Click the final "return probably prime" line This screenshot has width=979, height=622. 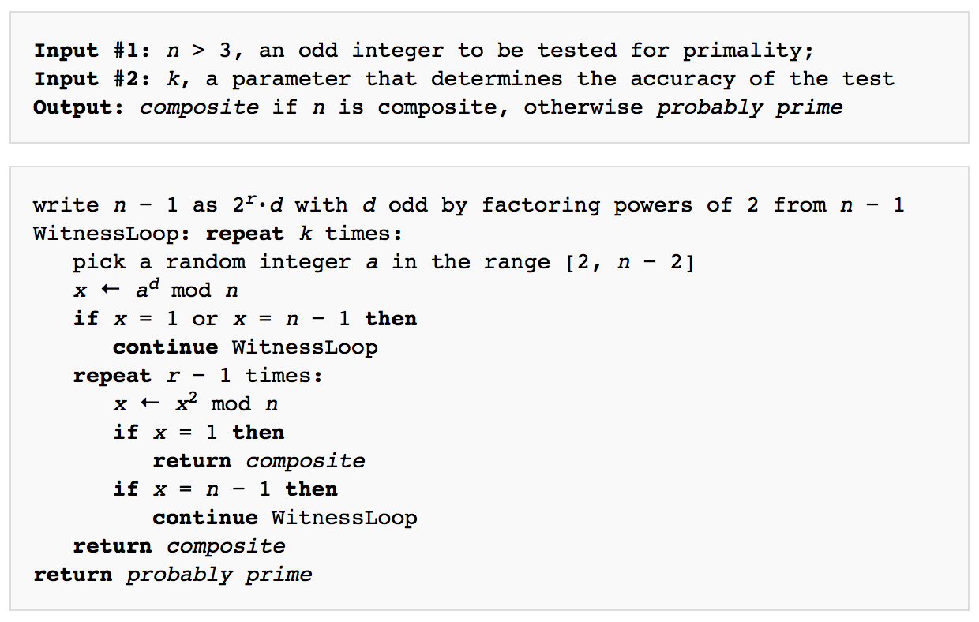pos(173,575)
